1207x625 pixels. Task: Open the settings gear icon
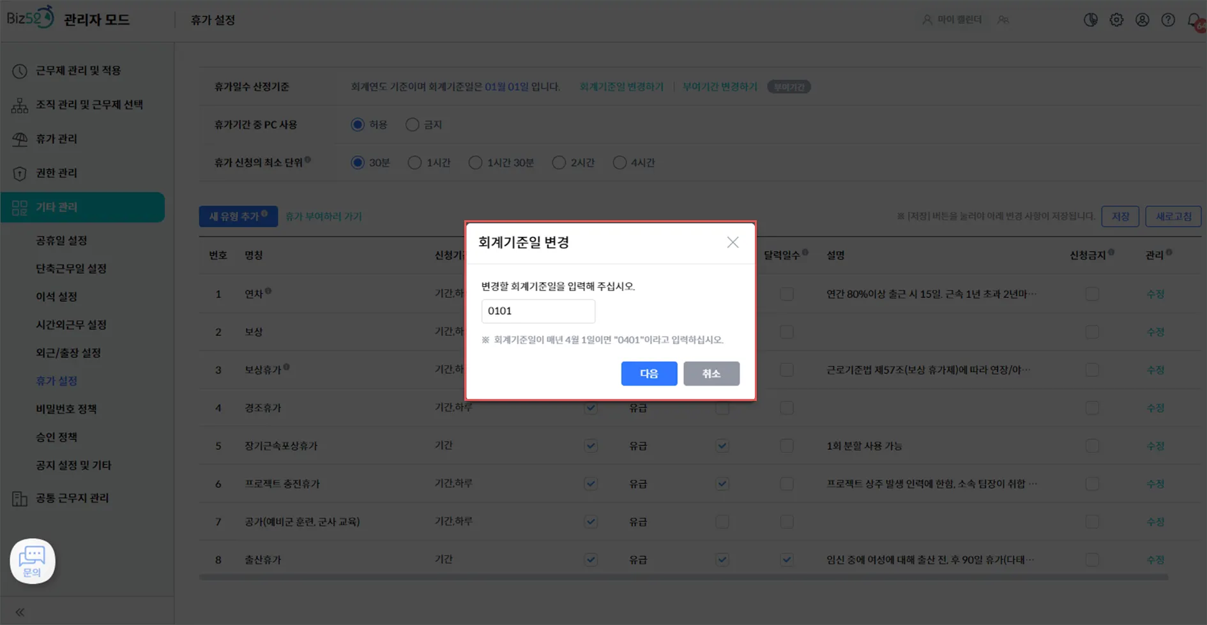point(1116,20)
